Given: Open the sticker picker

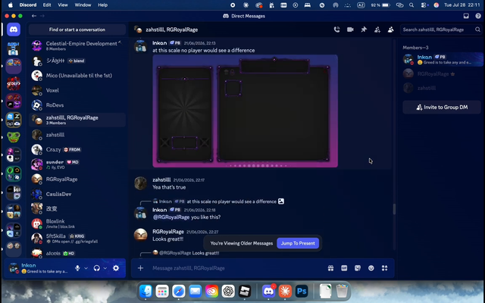Looking at the screenshot, I should 358,268.
